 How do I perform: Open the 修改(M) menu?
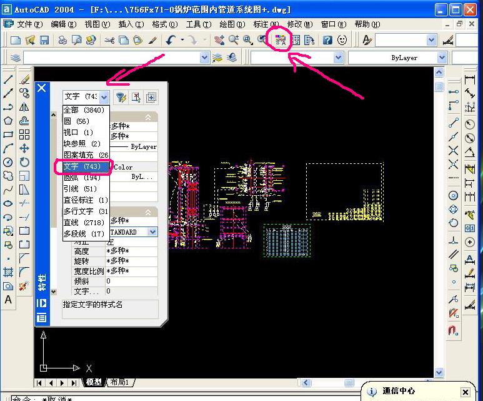pyautogui.click(x=300, y=24)
